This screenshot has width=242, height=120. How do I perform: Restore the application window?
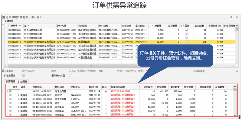click(x=231, y=17)
